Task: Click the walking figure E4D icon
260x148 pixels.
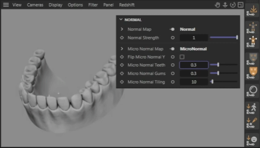Action: pos(252,109)
